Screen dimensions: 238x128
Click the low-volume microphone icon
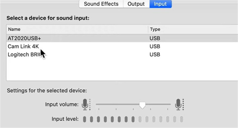[x=85, y=104]
